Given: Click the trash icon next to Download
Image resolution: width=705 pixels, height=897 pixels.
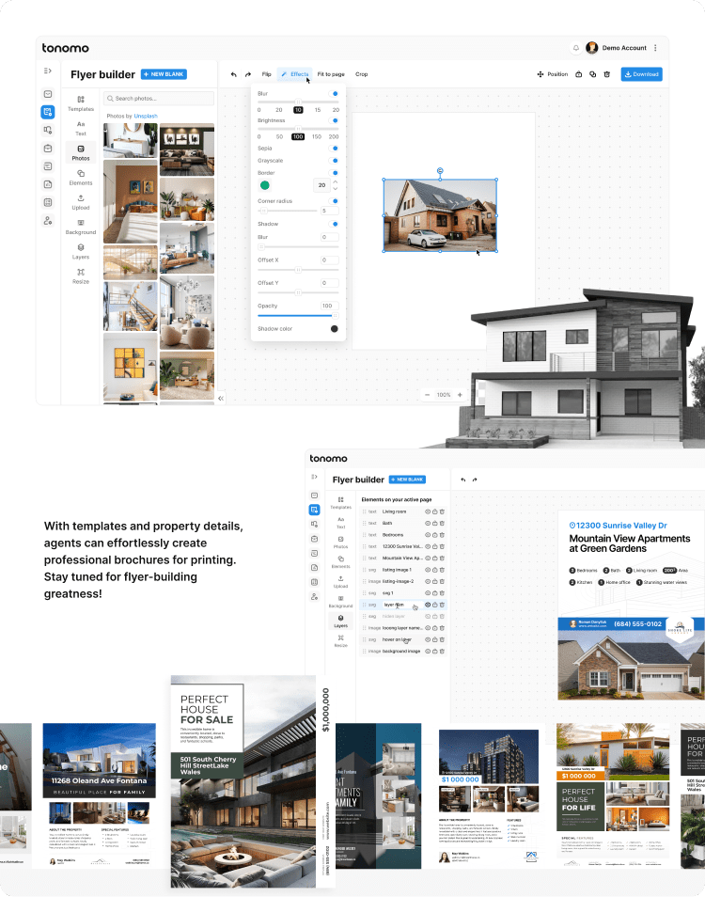Looking at the screenshot, I should (607, 74).
